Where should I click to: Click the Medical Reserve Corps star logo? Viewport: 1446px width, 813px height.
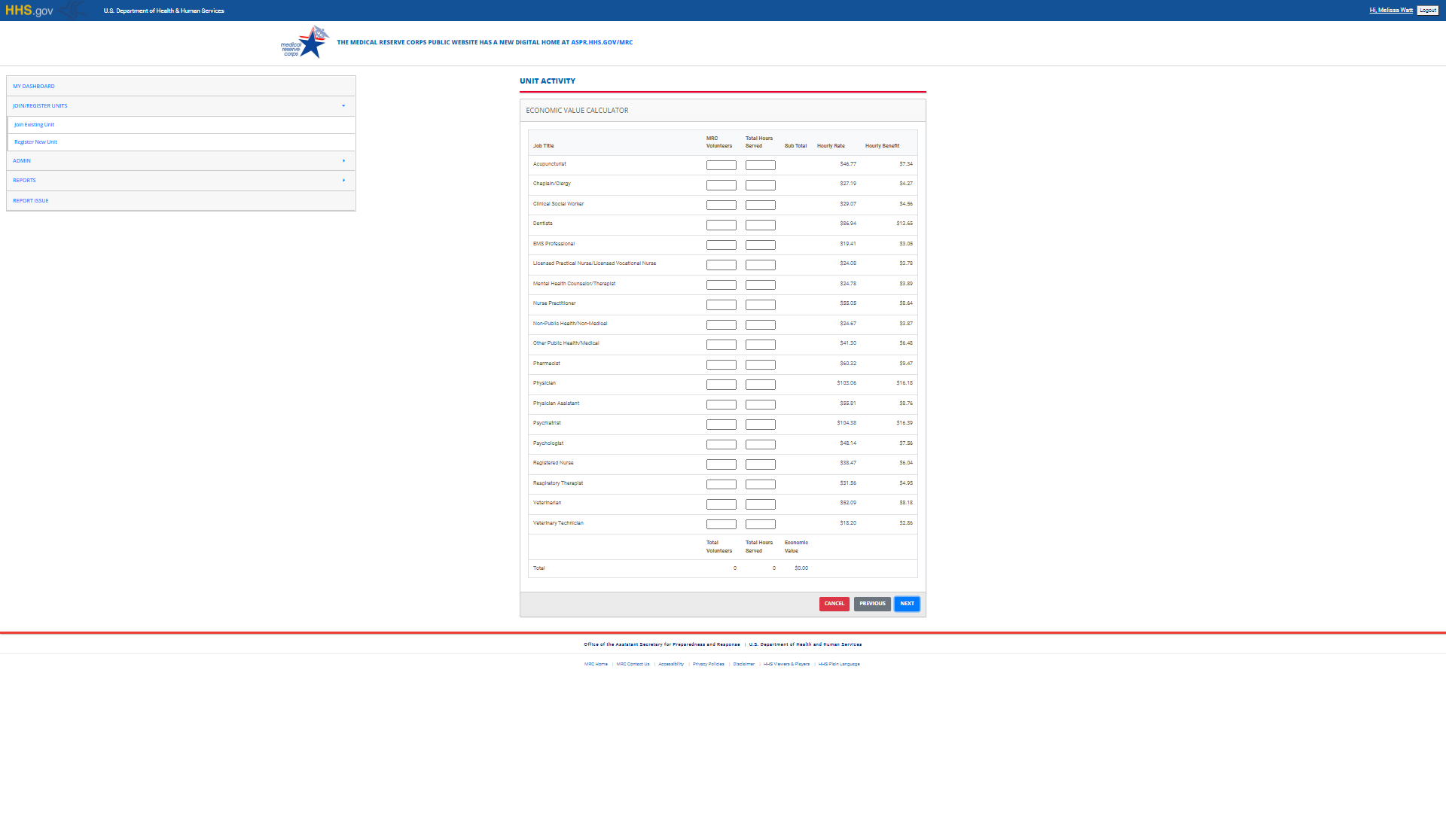(305, 43)
